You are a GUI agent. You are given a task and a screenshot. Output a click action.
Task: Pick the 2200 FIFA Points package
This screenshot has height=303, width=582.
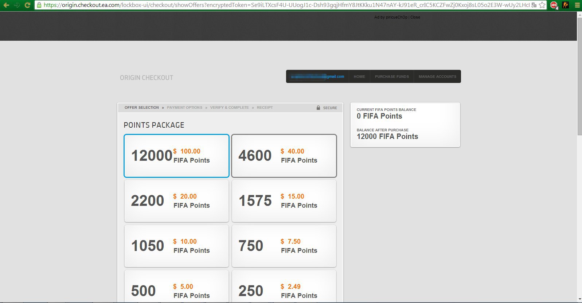pyautogui.click(x=176, y=201)
